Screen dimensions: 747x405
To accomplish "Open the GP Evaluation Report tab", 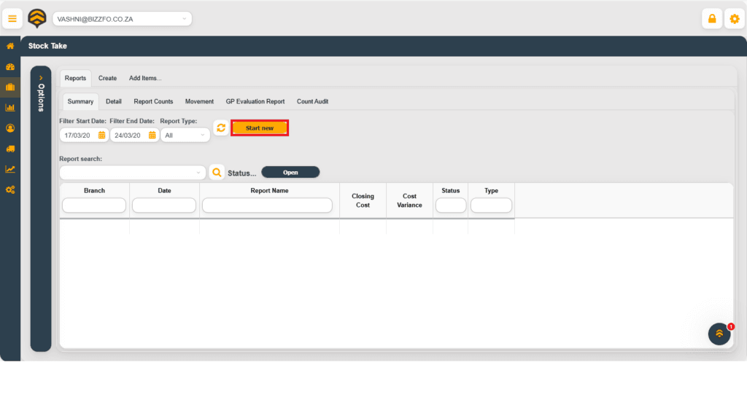I will pyautogui.click(x=255, y=102).
